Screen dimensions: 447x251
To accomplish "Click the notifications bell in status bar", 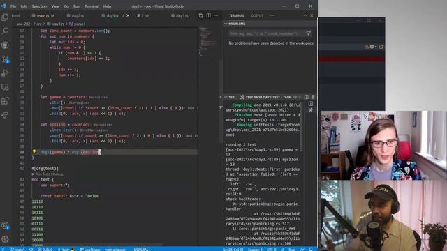I will [311, 250].
